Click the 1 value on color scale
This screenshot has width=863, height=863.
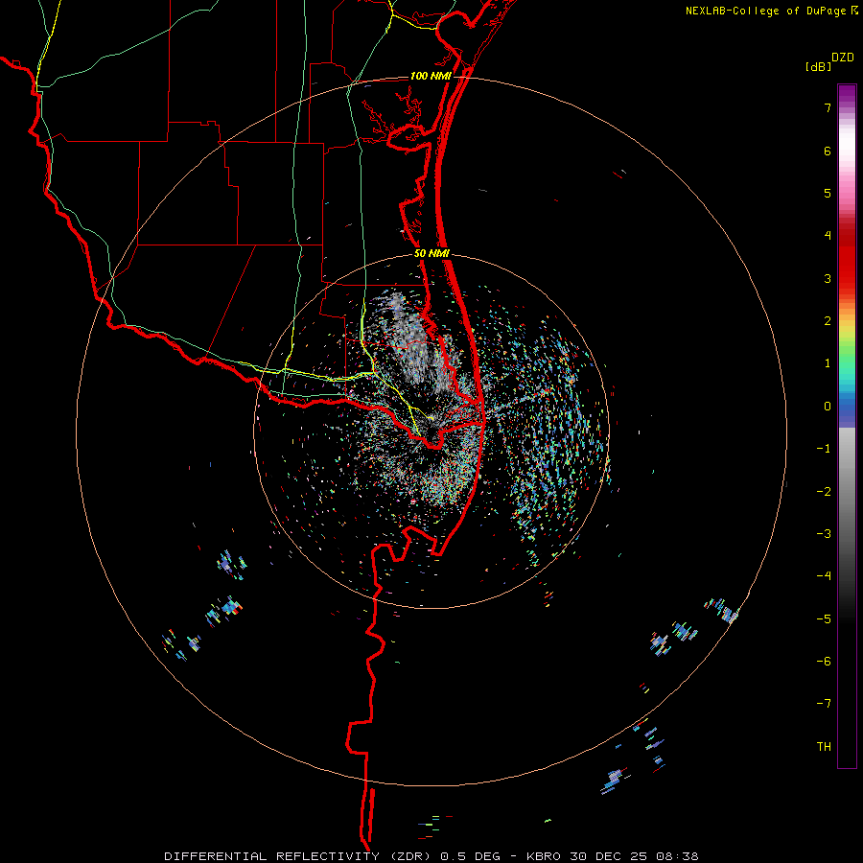click(828, 363)
